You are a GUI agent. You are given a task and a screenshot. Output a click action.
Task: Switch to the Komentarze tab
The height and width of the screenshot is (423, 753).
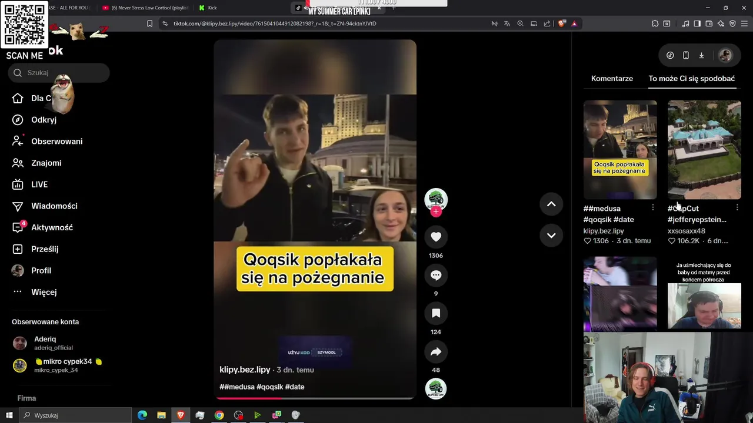pos(612,79)
